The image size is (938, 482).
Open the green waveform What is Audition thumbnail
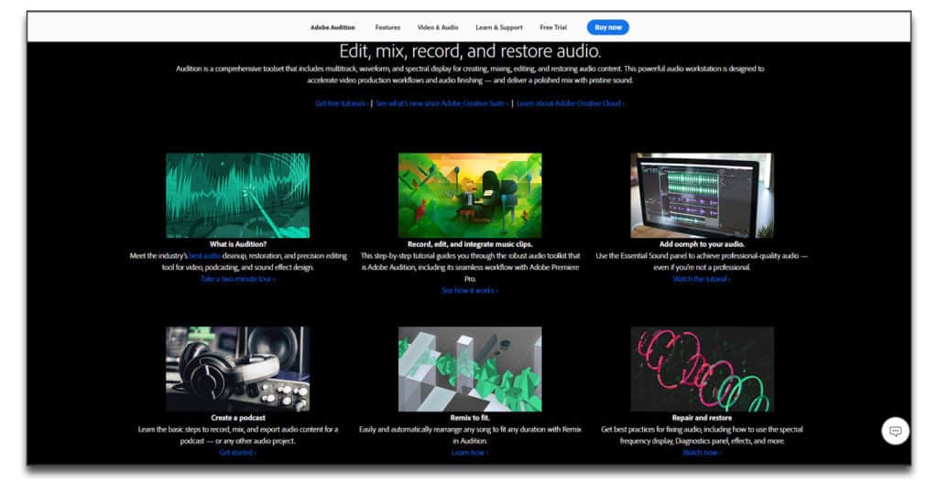click(x=237, y=196)
